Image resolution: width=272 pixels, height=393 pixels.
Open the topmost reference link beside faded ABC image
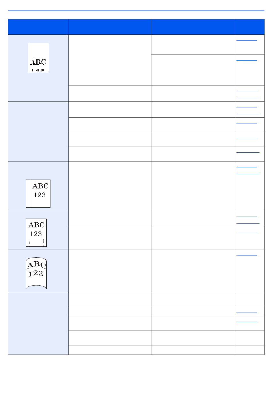pos(247,40)
